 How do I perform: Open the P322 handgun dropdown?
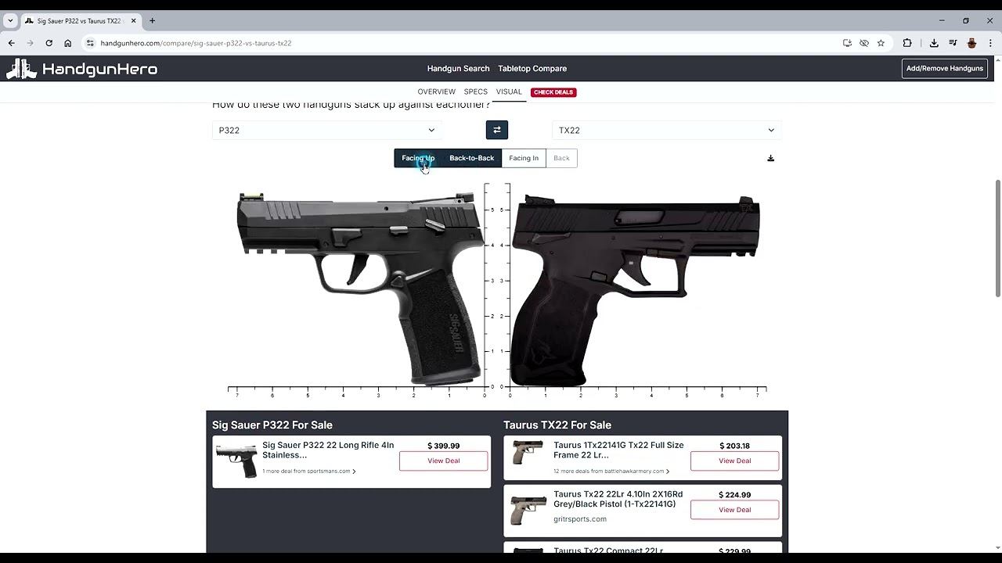tap(327, 130)
